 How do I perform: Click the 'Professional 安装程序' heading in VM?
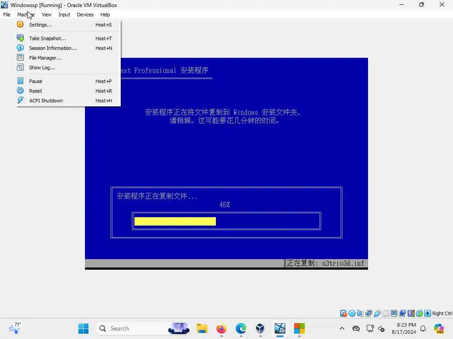171,70
